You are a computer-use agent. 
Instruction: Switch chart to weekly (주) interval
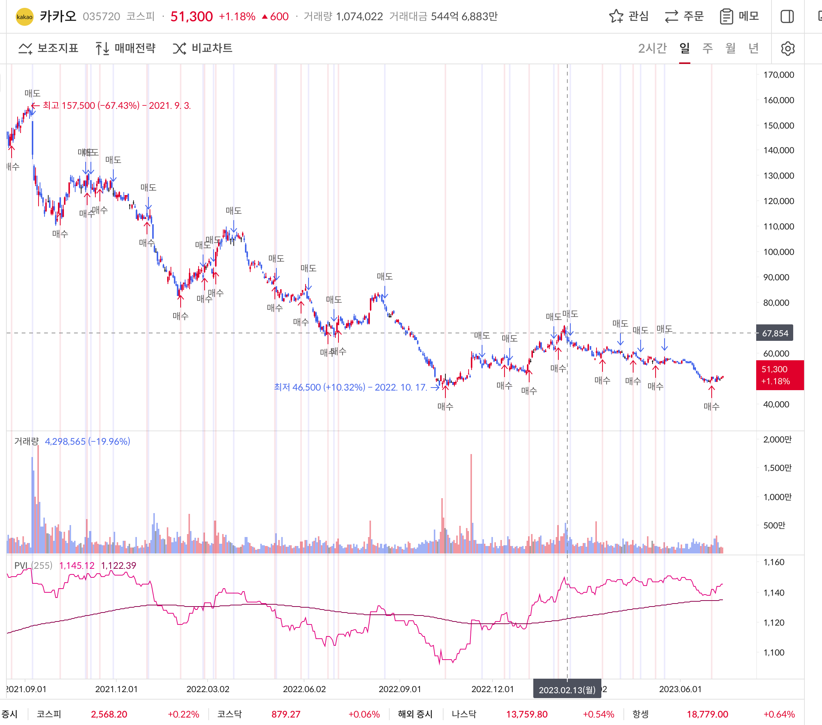coord(708,48)
